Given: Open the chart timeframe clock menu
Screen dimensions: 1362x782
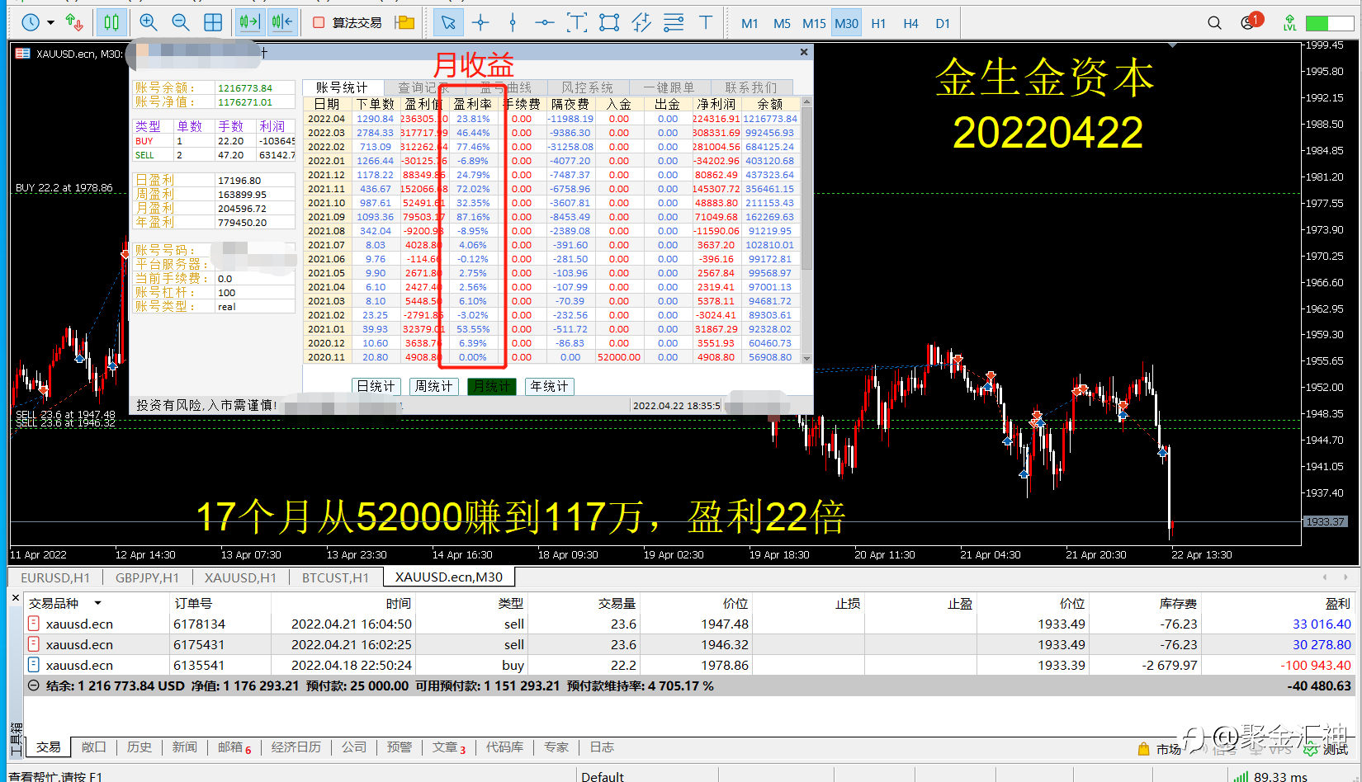Looking at the screenshot, I should pyautogui.click(x=31, y=22).
